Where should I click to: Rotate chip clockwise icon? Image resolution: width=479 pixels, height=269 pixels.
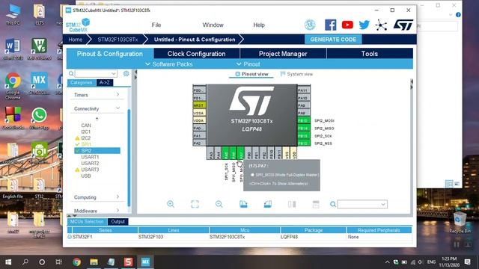243,204
